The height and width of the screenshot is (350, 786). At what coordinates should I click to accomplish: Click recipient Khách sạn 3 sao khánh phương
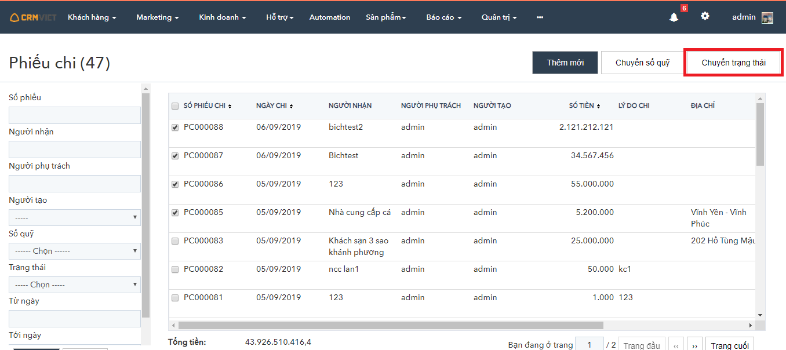[358, 247]
